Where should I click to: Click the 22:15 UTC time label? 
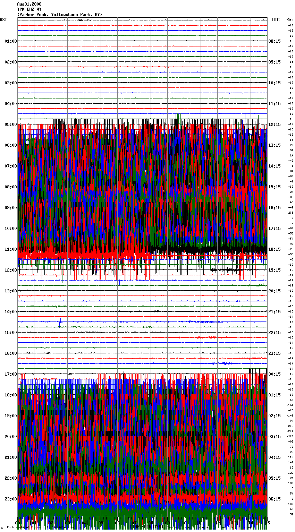pos(275,333)
